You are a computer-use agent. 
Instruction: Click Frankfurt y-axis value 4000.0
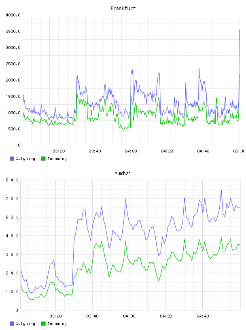click(x=13, y=15)
